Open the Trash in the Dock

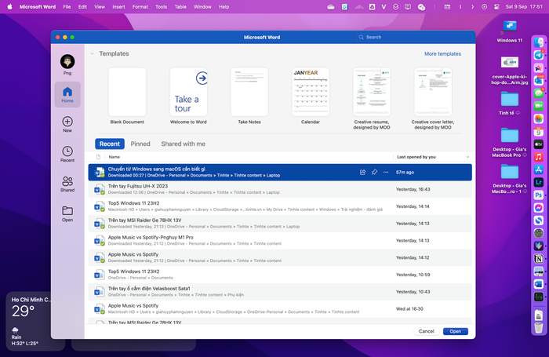[539, 327]
